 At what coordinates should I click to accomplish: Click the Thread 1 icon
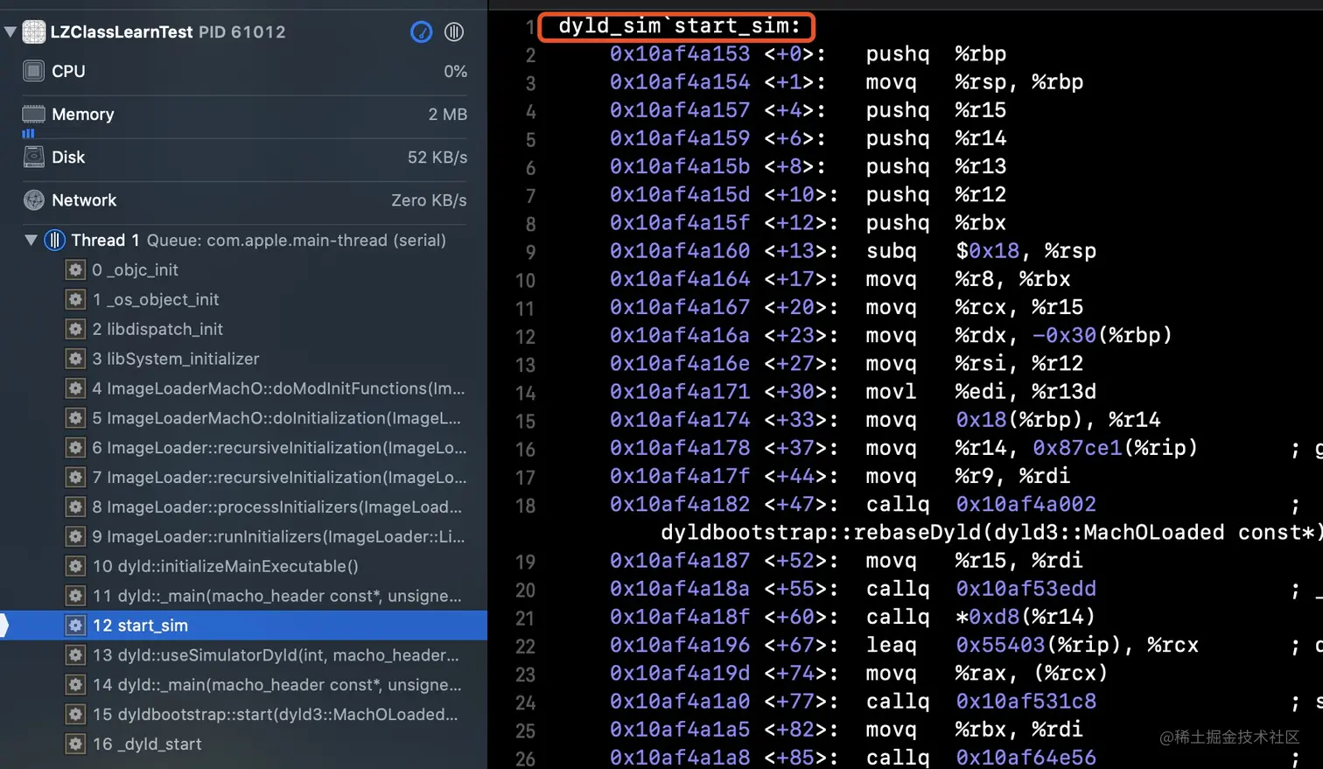pyautogui.click(x=54, y=241)
